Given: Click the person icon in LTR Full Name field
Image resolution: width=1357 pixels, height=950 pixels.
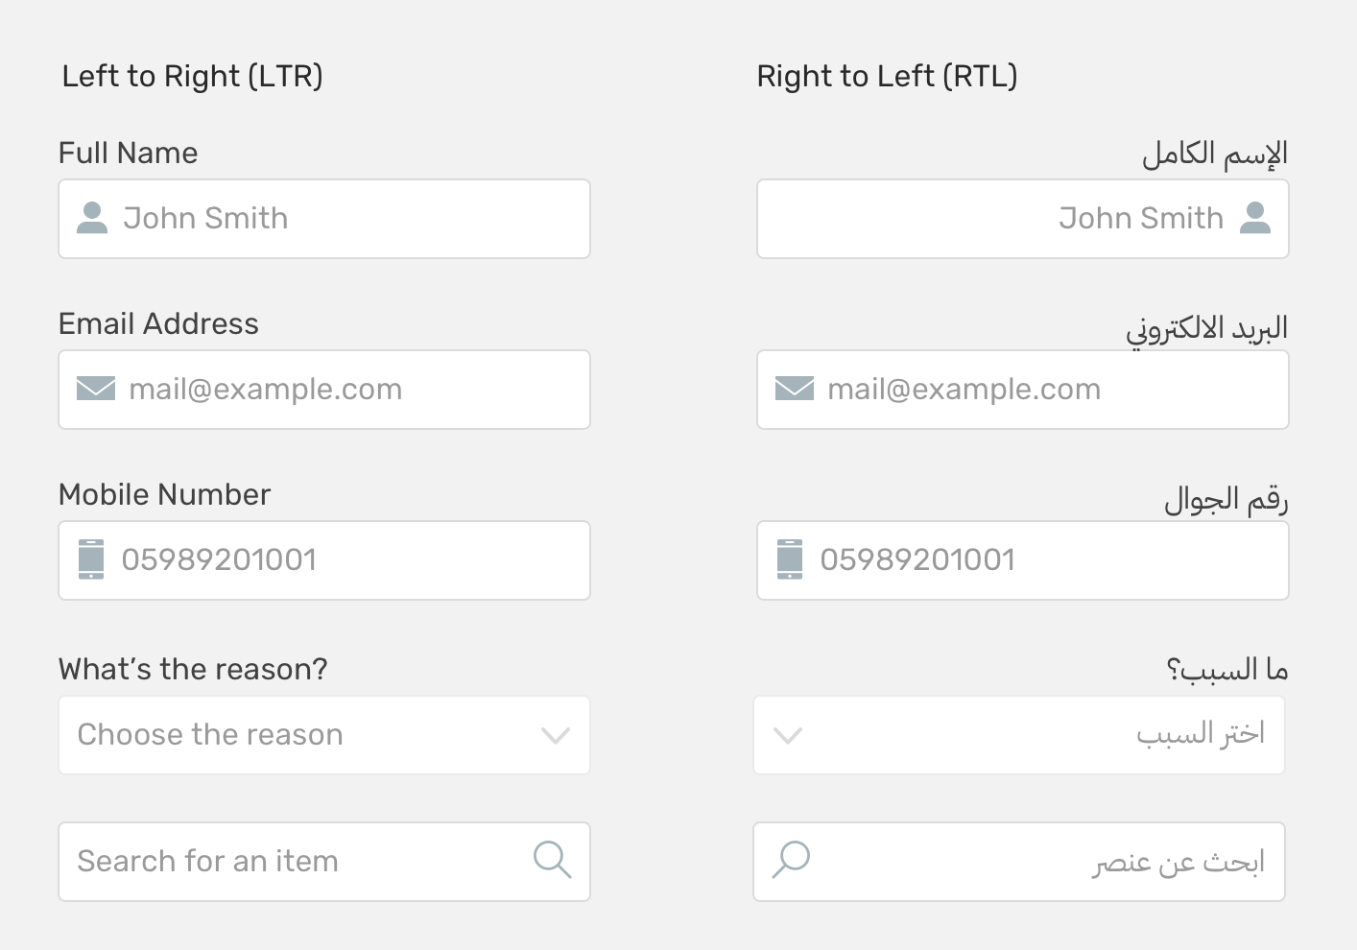Looking at the screenshot, I should point(92,218).
